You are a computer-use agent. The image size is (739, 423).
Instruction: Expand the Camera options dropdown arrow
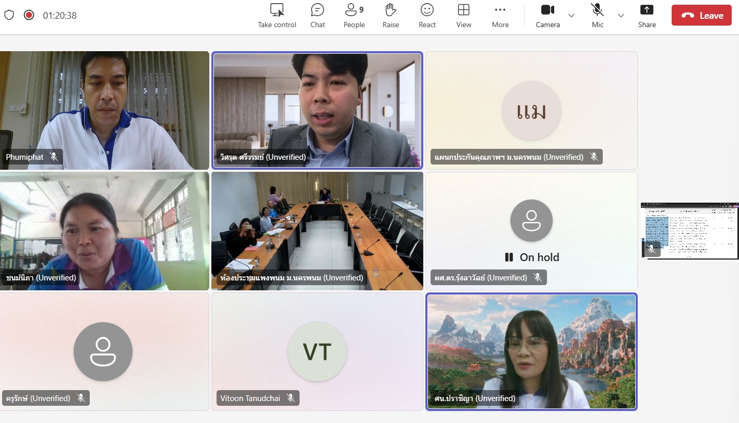571,16
